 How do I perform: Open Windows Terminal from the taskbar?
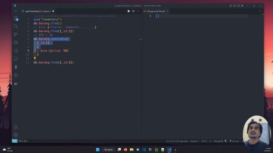[x=150, y=150]
